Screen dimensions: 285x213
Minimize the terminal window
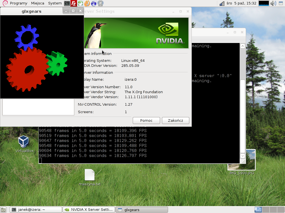[228, 32]
